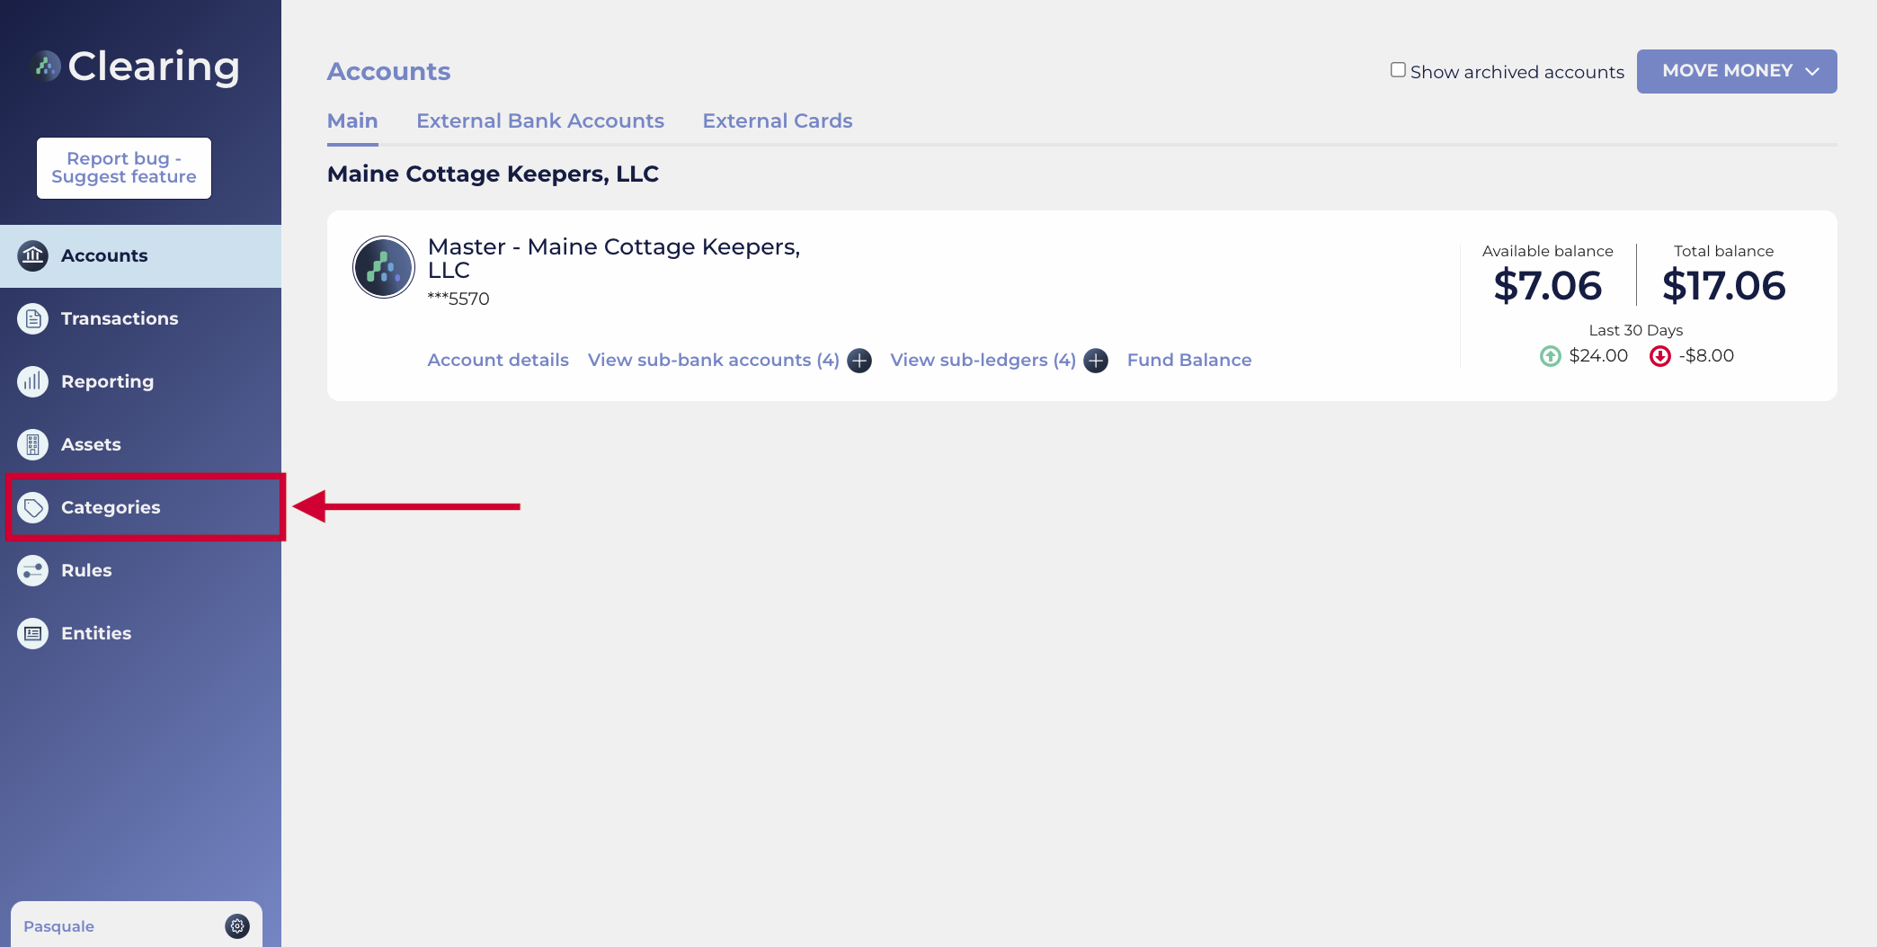The height and width of the screenshot is (947, 1877).
Task: Open the Account details link
Action: [x=498, y=360]
